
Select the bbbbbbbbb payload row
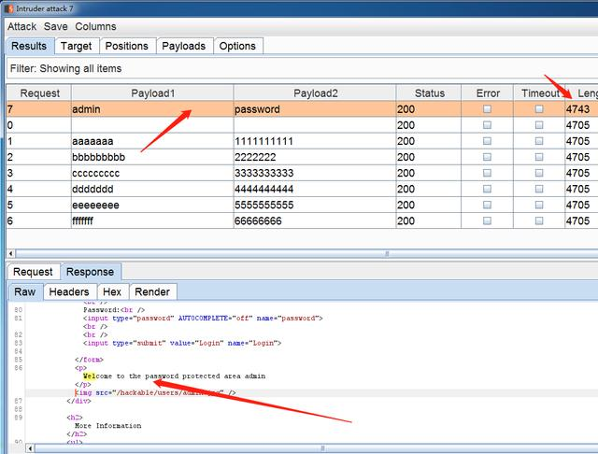[x=302, y=158]
